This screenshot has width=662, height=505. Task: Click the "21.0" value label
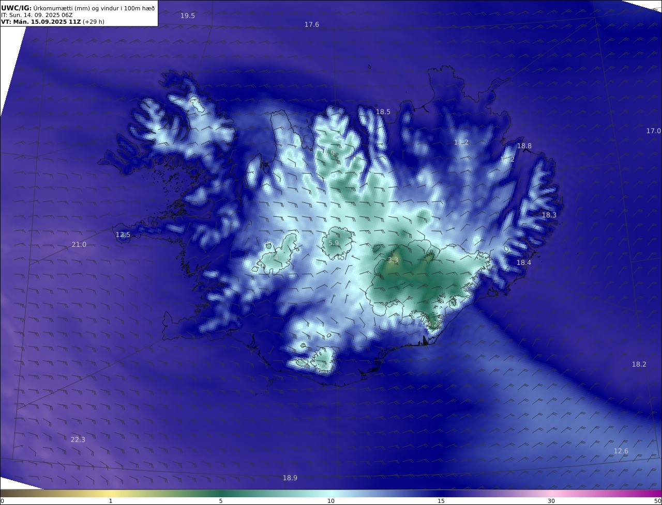point(79,245)
